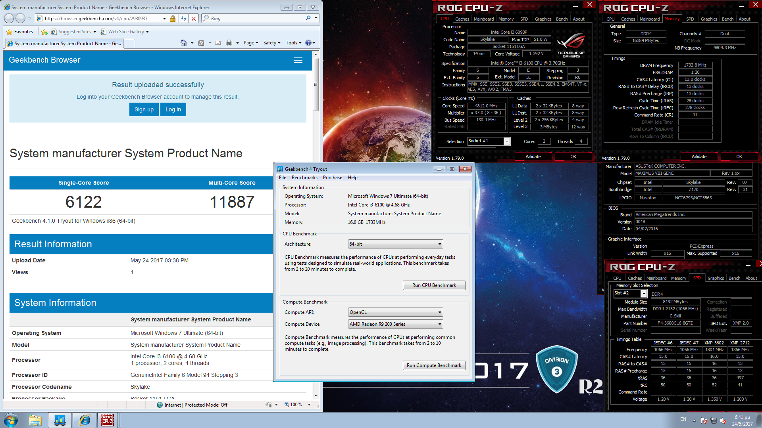Click the network tray icon
Screen dimensions: 762x428
coord(714,420)
